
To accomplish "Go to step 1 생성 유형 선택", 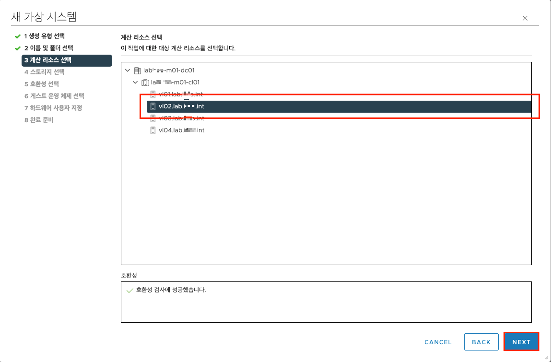I will point(44,36).
